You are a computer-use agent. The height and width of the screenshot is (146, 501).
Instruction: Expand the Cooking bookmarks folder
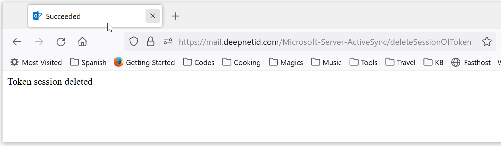tap(242, 62)
